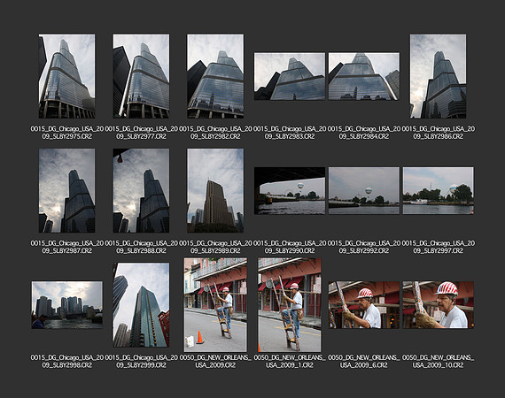
Task: Click file name 0050_DG_NEW_ORLEANS_USA_2009.CR2
Action: (215, 362)
